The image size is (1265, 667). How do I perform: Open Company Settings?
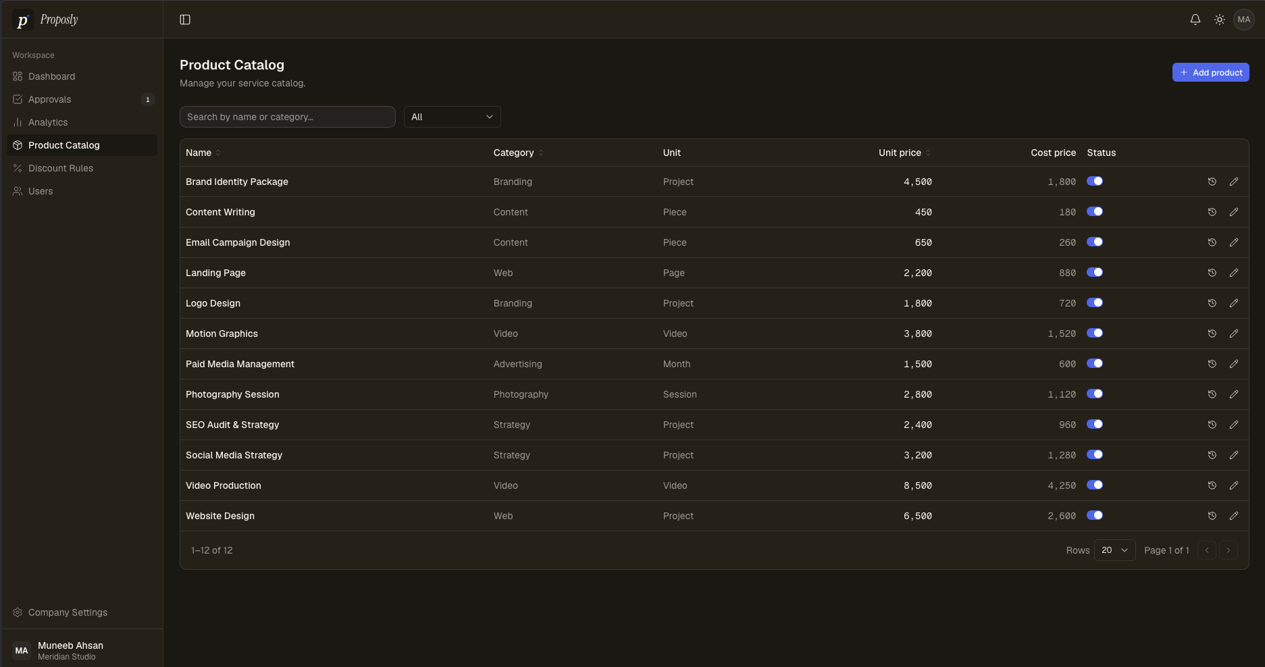click(82, 612)
